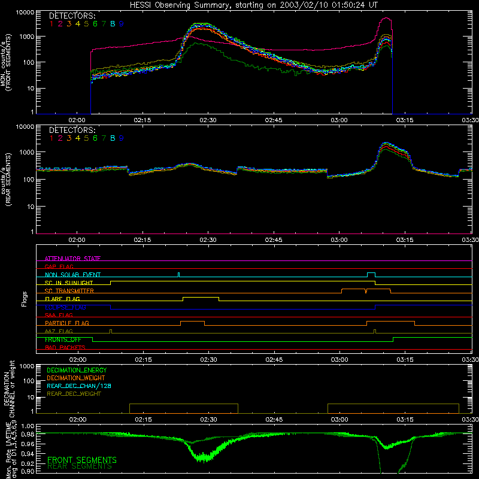The width and height of the screenshot is (479, 479).
Task: Click the ATTENUATOR_STATE flag label
Action: 72,259
